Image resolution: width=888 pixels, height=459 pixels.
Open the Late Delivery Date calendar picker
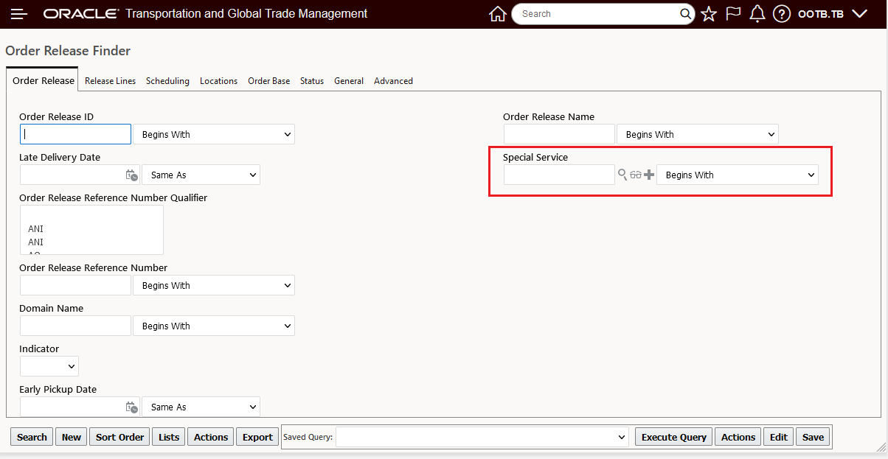point(131,175)
